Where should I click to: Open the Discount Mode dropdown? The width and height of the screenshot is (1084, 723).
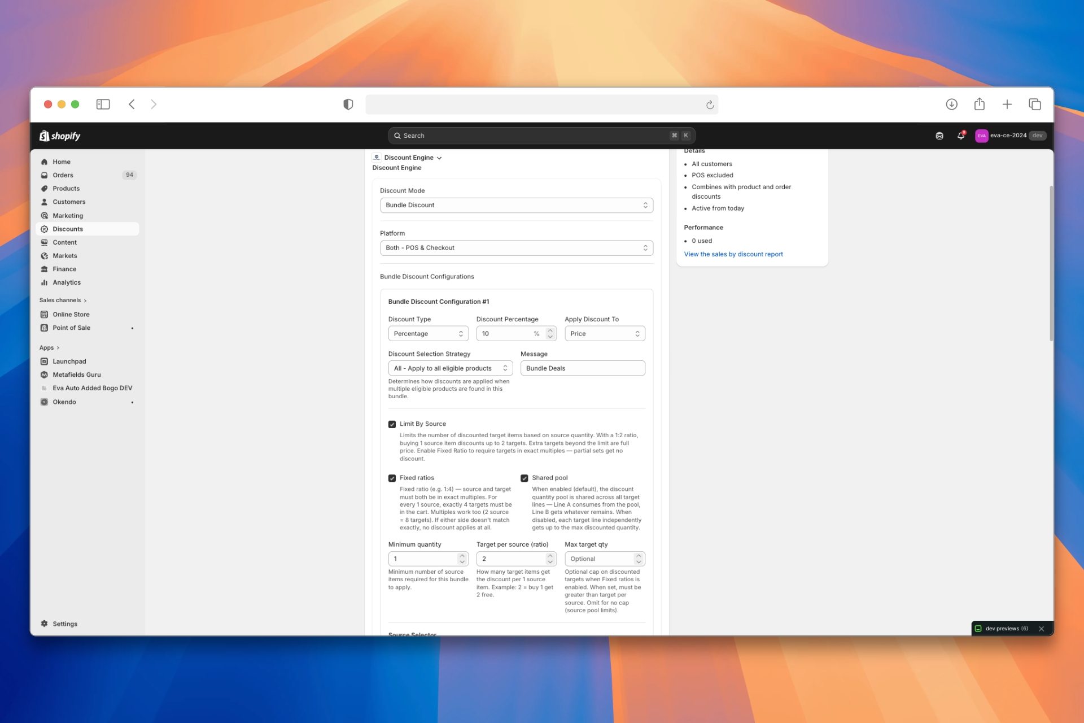tap(516, 204)
